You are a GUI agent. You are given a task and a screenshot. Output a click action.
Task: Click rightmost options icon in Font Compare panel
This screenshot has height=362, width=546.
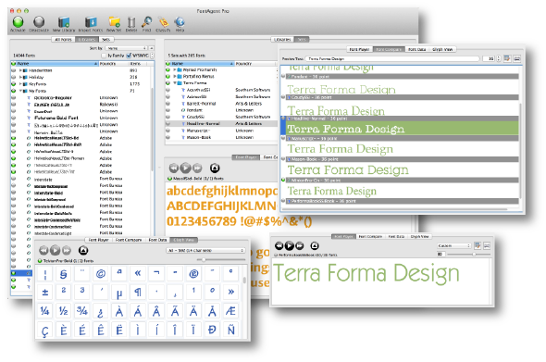point(517,58)
